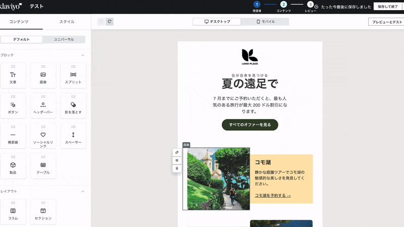404x227 pixels.
Task: Select the 影を落とす drop shadow block
Action: tap(73, 106)
